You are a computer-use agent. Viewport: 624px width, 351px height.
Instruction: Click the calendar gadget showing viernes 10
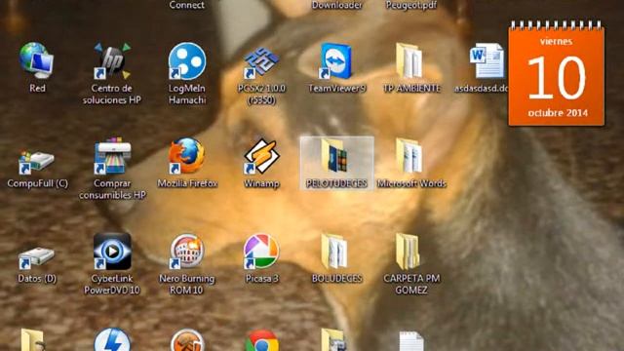[557, 75]
